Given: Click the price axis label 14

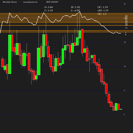Looking at the screenshot, I should pos(125,66).
